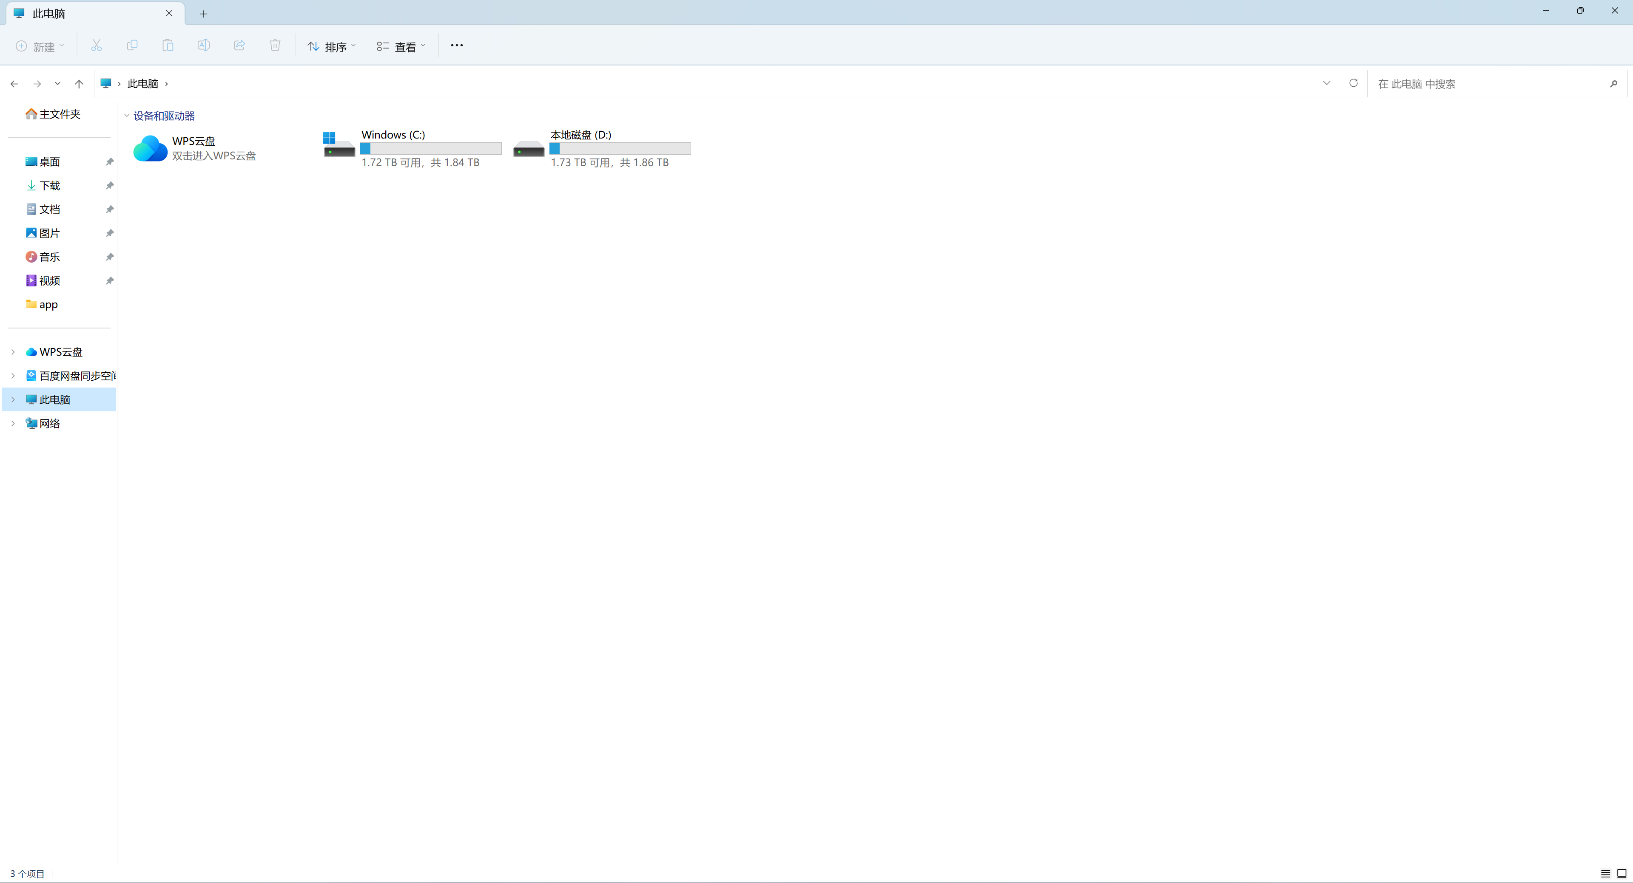This screenshot has height=883, width=1633.
Task: Click 此电脑 breadcrumb in address bar
Action: (143, 84)
